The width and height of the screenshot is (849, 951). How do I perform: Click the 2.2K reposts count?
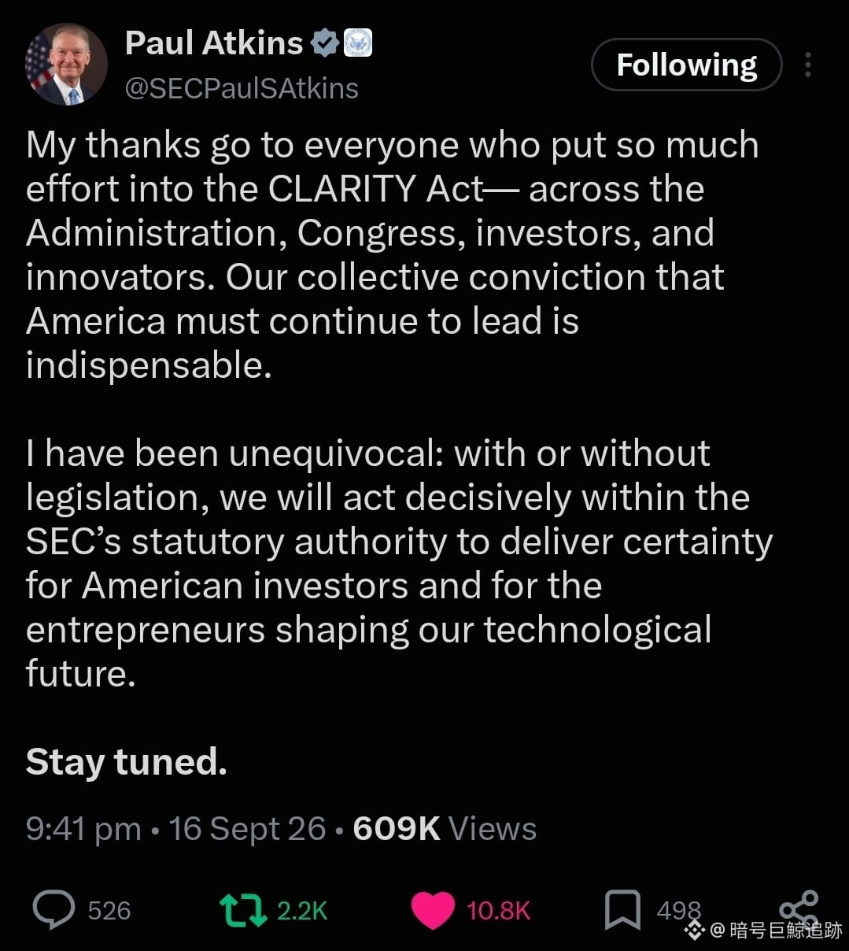302,911
